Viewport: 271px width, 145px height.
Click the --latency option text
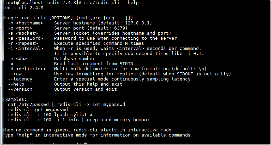point(19,79)
